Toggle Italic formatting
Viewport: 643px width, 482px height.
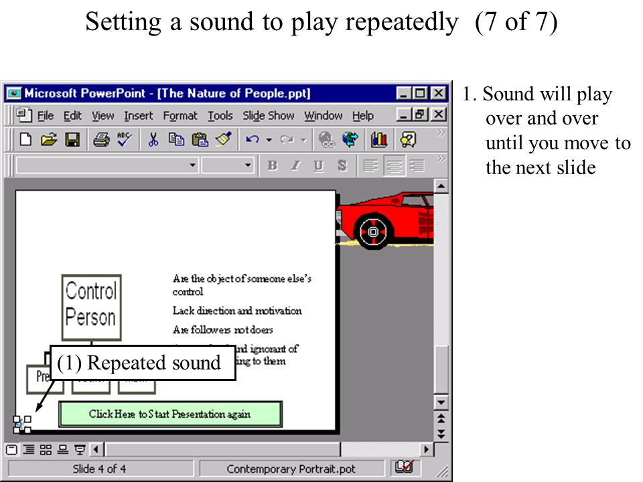[295, 165]
